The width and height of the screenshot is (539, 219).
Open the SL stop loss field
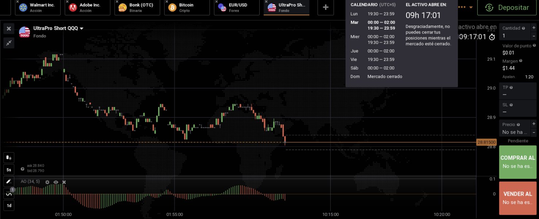coord(518,108)
